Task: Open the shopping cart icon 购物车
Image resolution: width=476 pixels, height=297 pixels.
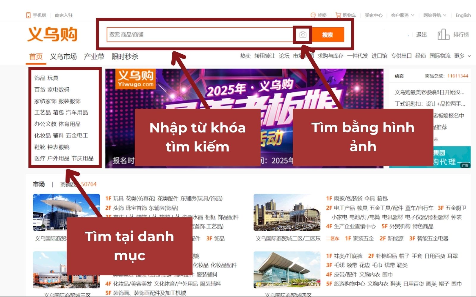Action: tap(338, 15)
